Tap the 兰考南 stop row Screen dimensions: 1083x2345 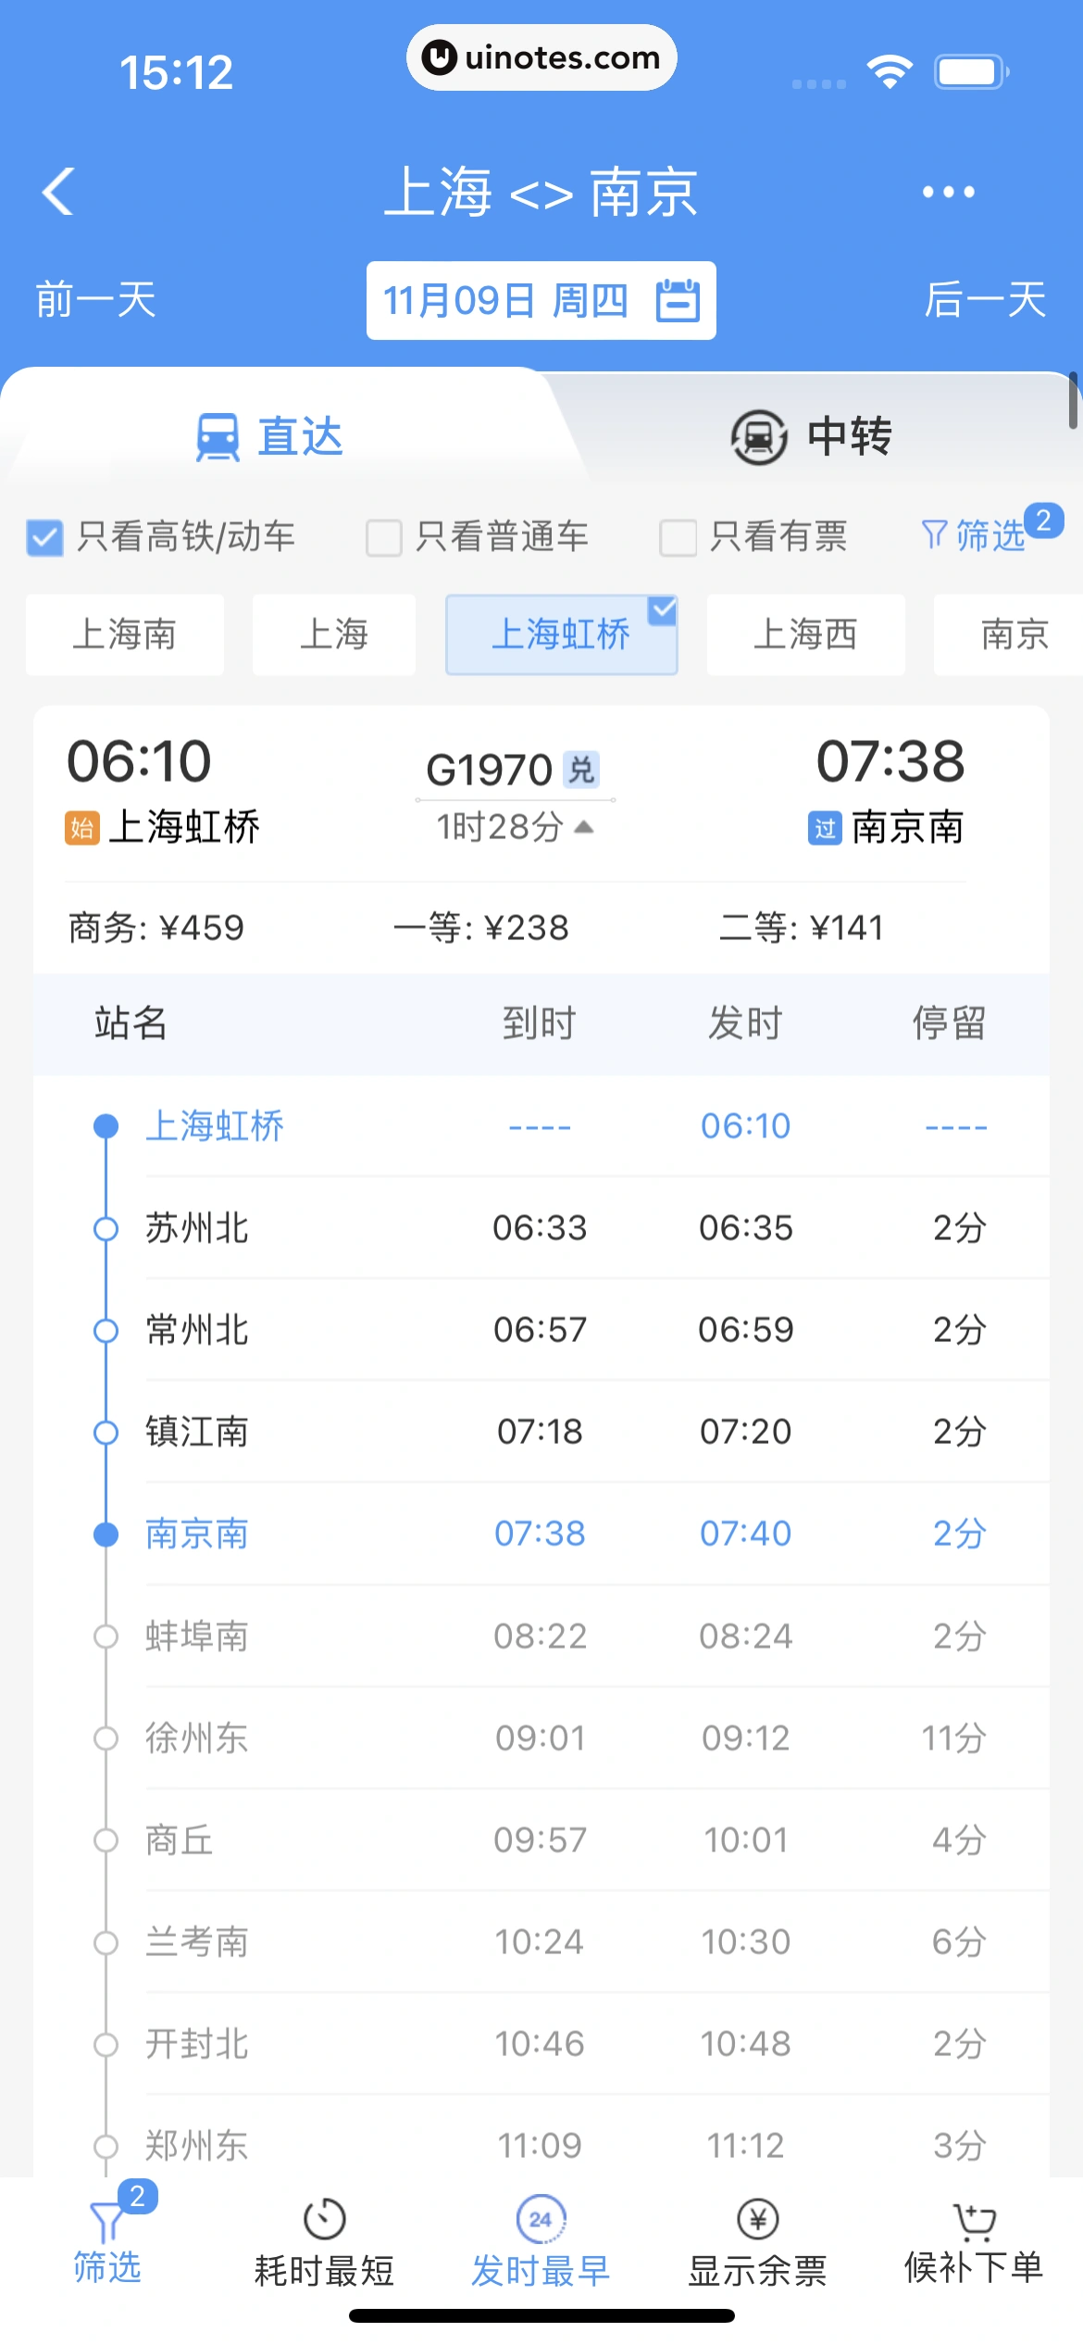[541, 1942]
